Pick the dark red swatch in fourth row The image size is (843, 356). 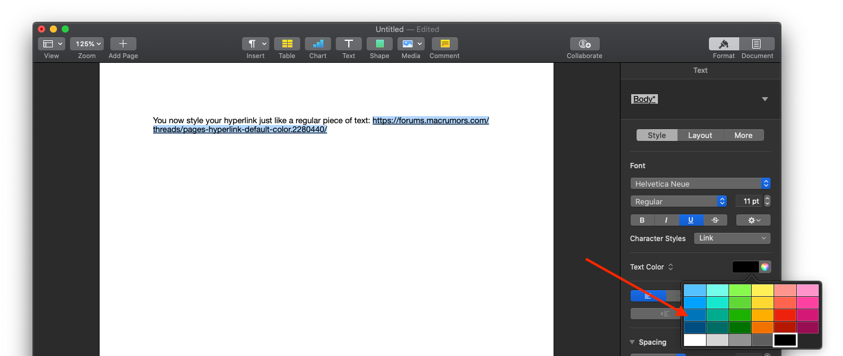coord(785,328)
